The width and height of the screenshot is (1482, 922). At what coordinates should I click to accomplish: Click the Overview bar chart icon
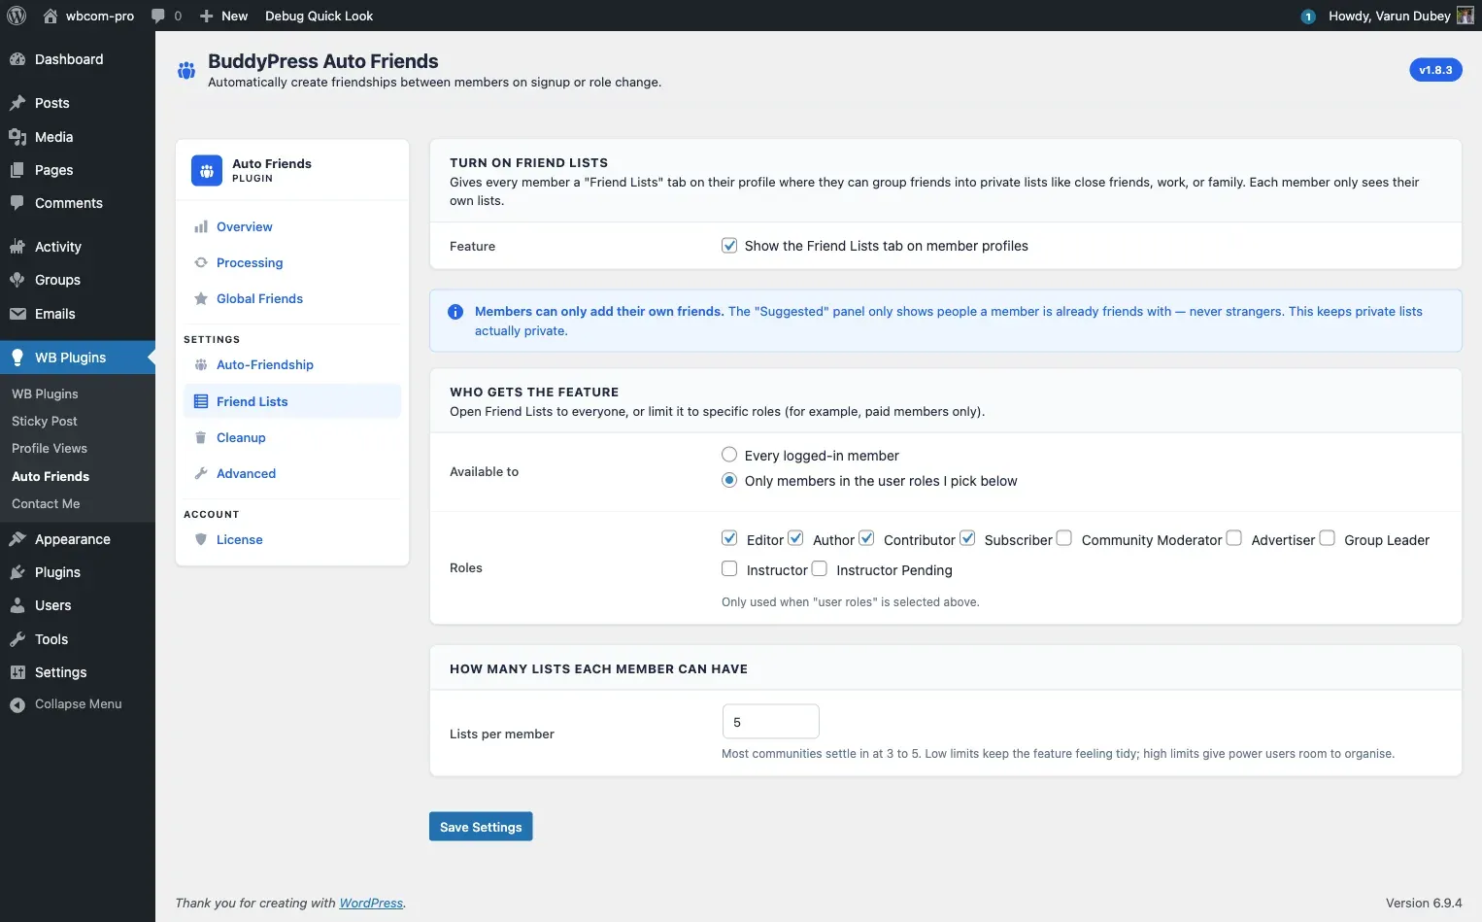pos(201,227)
